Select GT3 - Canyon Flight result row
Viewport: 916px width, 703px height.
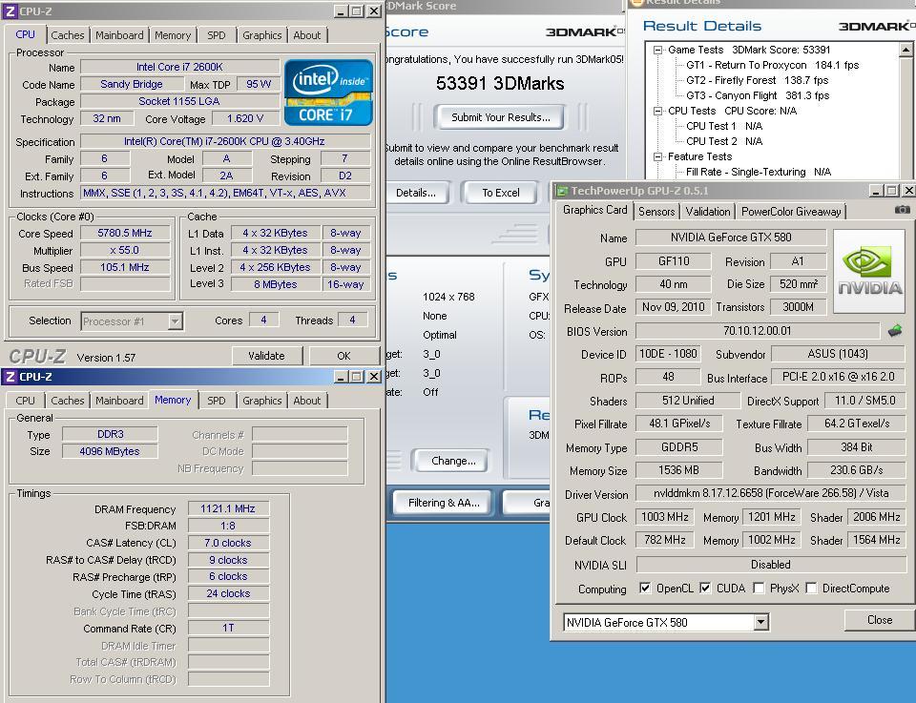coord(758,95)
